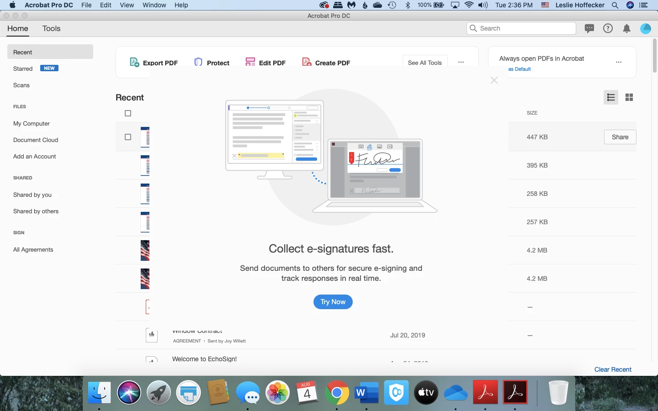This screenshot has height=411, width=658.
Task: Open Calendar from the Dock
Action: pyautogui.click(x=307, y=392)
